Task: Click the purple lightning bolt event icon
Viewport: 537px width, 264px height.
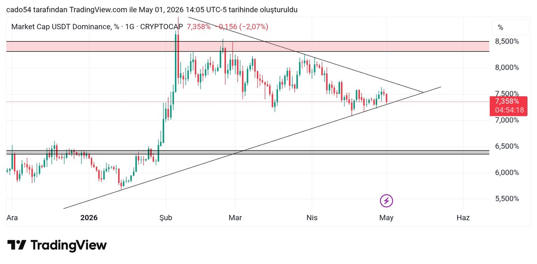Action: pyautogui.click(x=386, y=201)
